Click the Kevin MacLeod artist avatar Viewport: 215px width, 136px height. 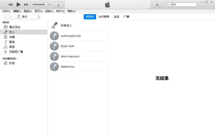54,56
